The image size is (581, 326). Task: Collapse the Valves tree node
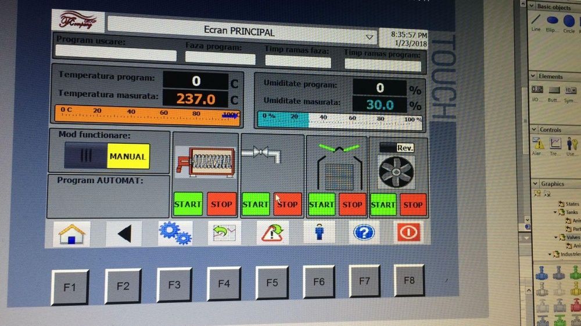[x=556, y=237]
